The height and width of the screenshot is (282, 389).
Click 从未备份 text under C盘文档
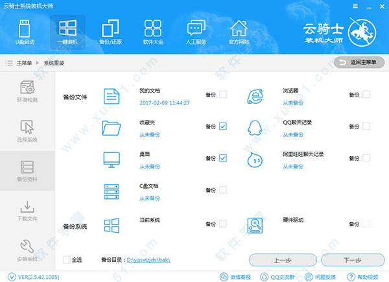point(150,198)
